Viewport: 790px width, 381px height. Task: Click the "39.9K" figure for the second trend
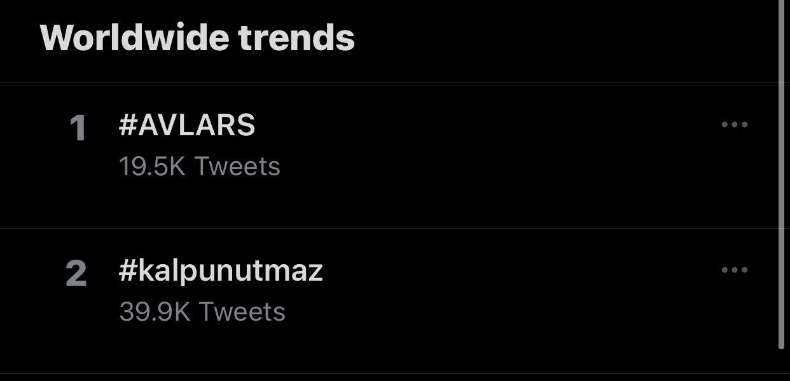pyautogui.click(x=155, y=312)
